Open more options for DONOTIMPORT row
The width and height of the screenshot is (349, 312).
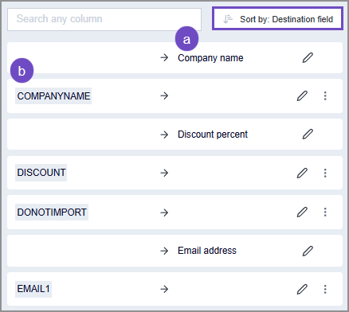click(325, 212)
